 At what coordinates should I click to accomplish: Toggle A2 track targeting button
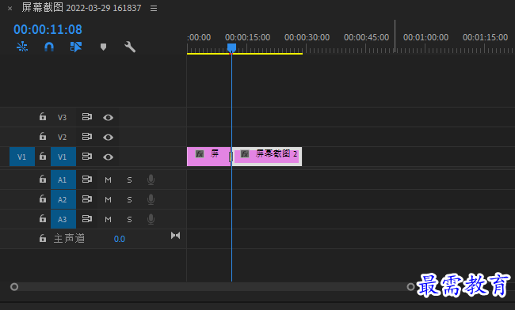click(63, 199)
